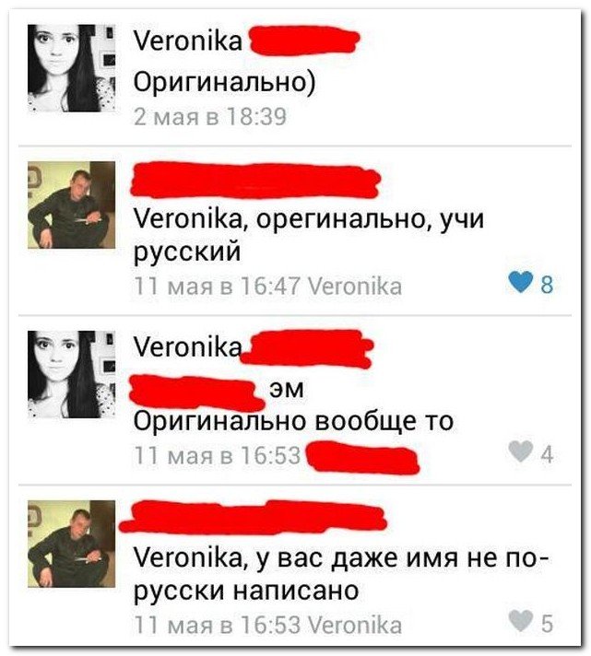
Task: Open man's avatar in the second comment
Action: pos(72,205)
